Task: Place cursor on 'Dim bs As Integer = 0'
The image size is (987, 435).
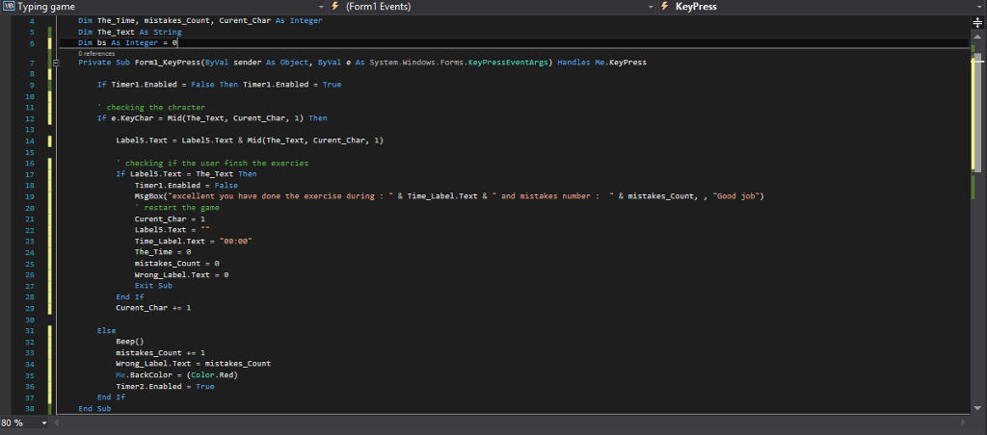Action: pos(128,43)
